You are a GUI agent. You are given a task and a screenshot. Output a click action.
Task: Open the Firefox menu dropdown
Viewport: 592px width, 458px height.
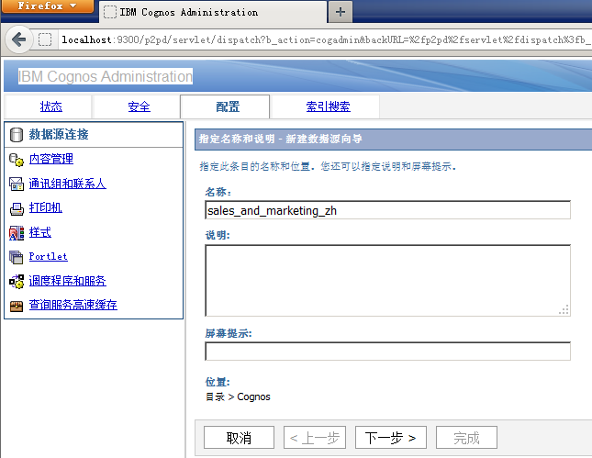(x=47, y=6)
